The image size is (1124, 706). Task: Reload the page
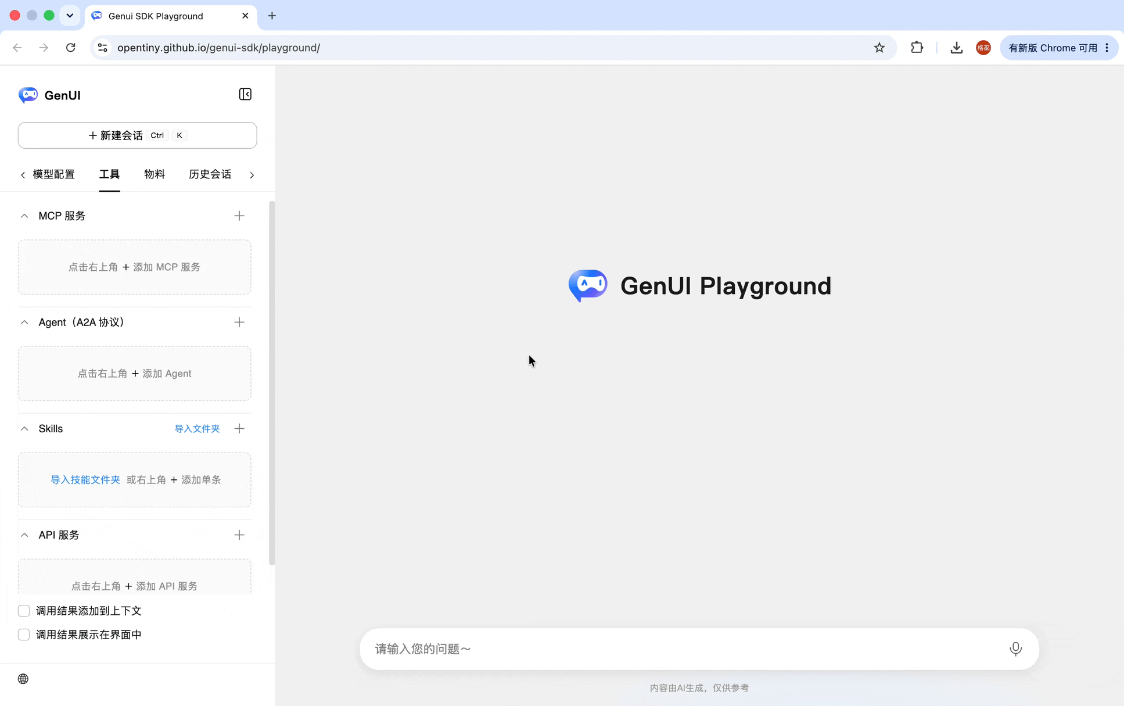pyautogui.click(x=70, y=48)
